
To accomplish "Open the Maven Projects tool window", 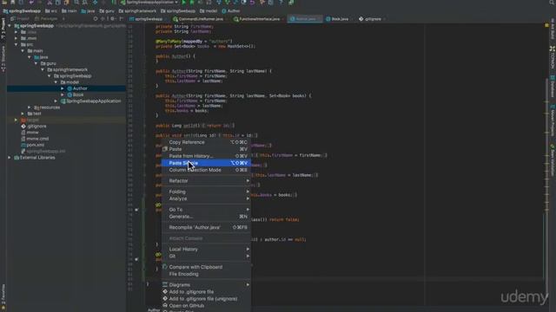I will (553, 120).
